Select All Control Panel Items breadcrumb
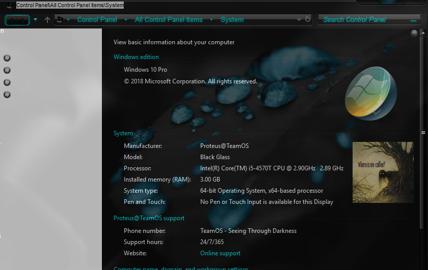Viewport: 428px width, 270px height. (x=169, y=20)
